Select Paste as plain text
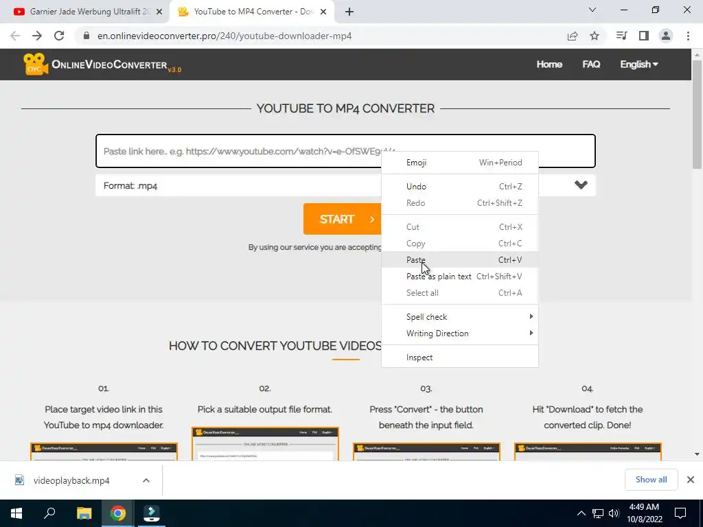 [x=459, y=277]
